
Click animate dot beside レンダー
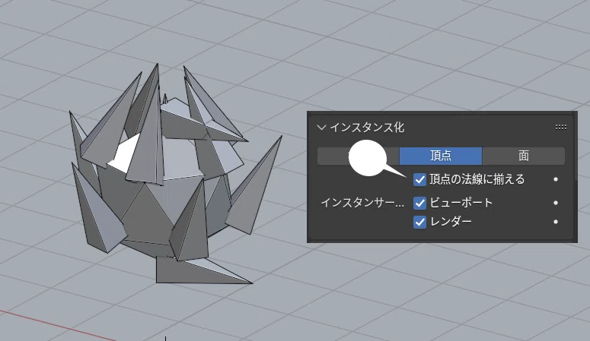(556, 222)
